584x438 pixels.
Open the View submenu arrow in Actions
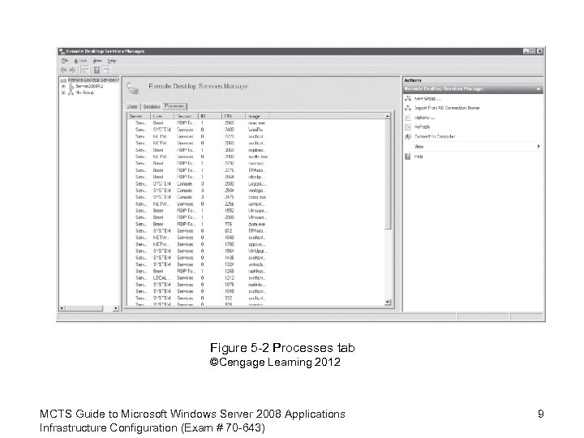point(539,146)
